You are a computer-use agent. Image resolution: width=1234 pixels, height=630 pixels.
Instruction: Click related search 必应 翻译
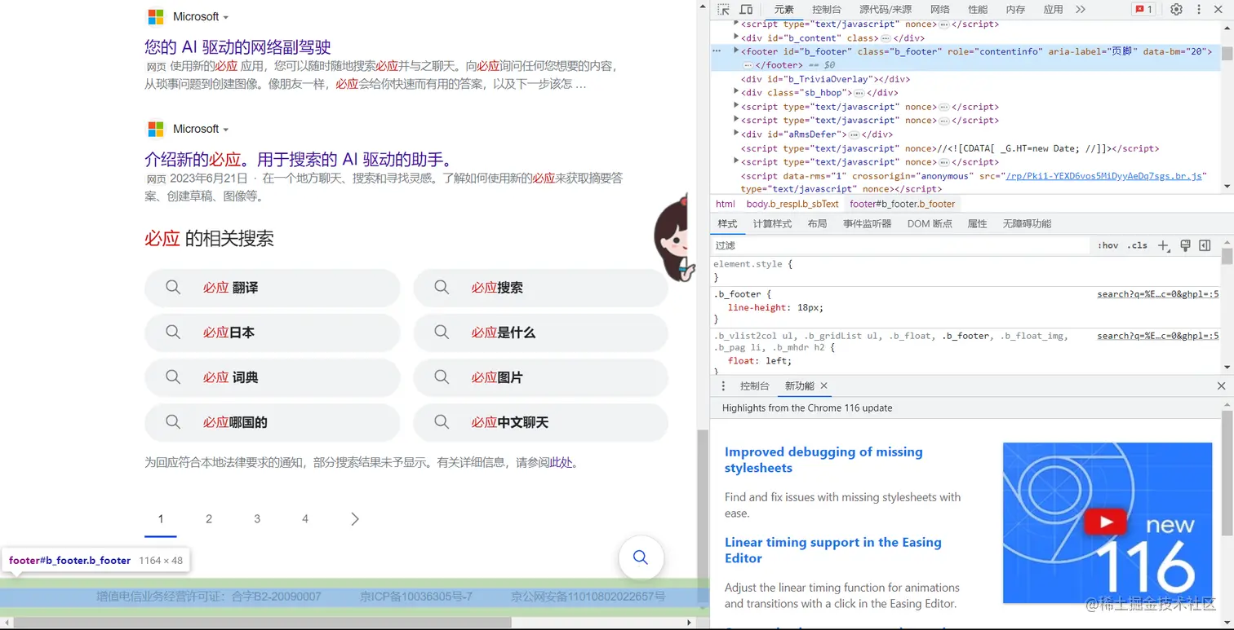[x=273, y=288]
